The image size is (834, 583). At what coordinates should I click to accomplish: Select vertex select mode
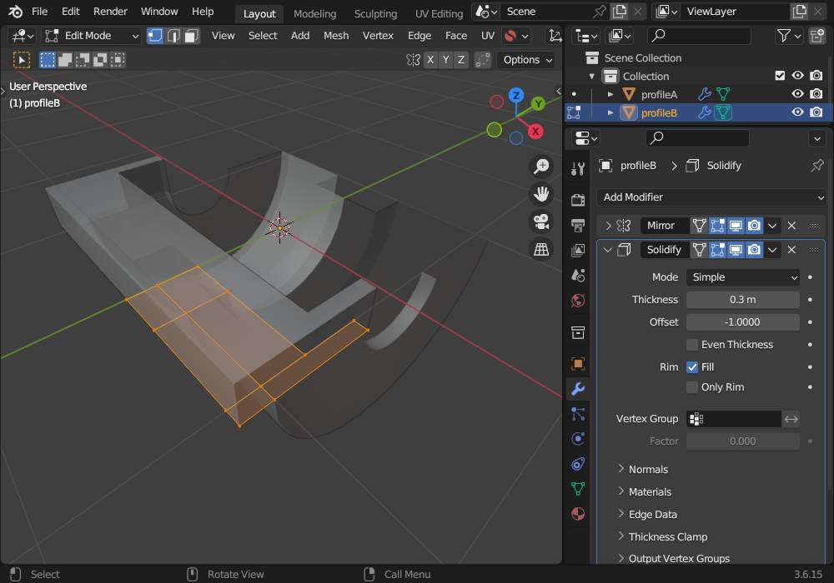[x=155, y=36]
